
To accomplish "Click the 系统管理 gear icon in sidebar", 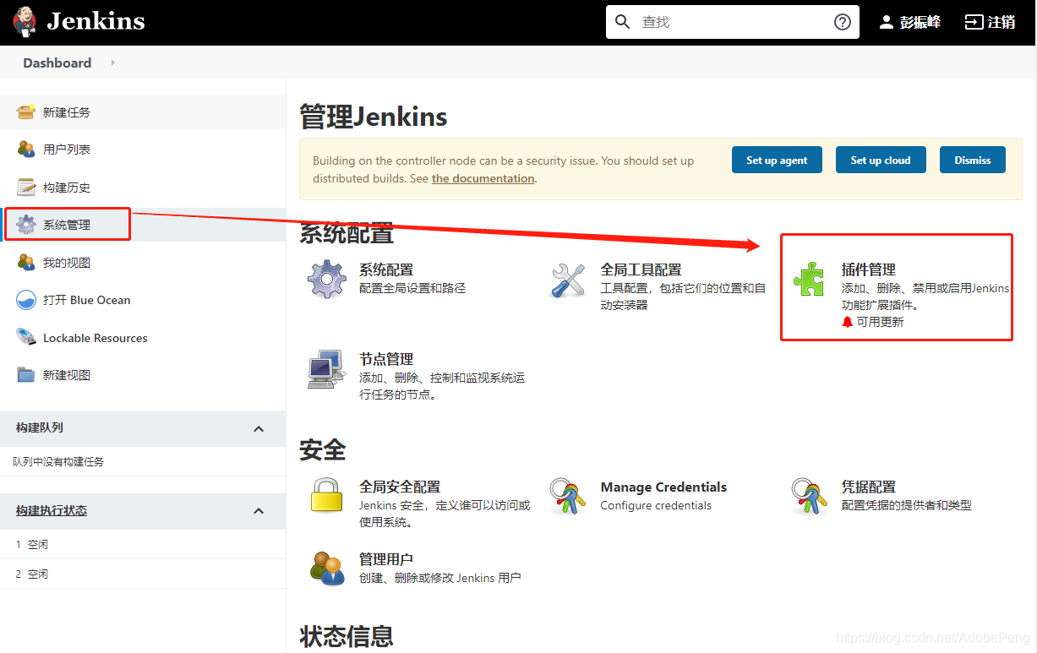I will (x=26, y=225).
